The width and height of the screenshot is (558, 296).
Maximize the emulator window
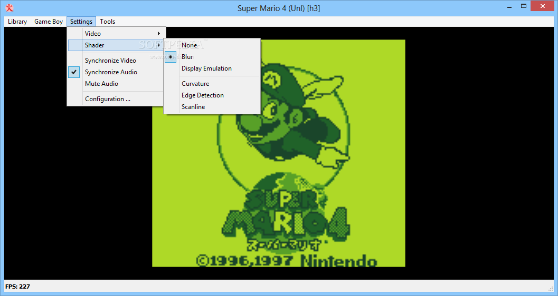click(x=524, y=6)
